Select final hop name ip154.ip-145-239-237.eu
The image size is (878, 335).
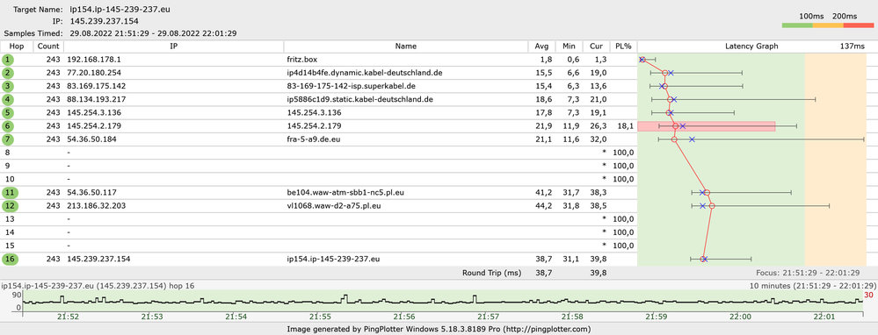click(x=333, y=259)
